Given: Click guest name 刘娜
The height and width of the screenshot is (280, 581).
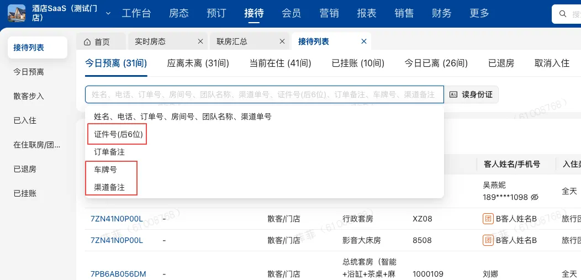Looking at the screenshot, I should click(x=490, y=274).
